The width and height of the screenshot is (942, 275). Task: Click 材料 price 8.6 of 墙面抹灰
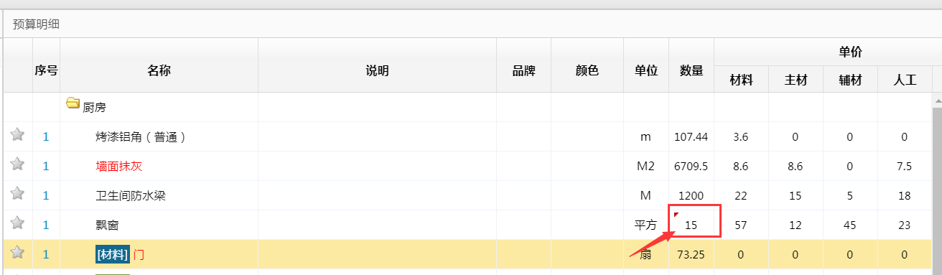pyautogui.click(x=741, y=166)
